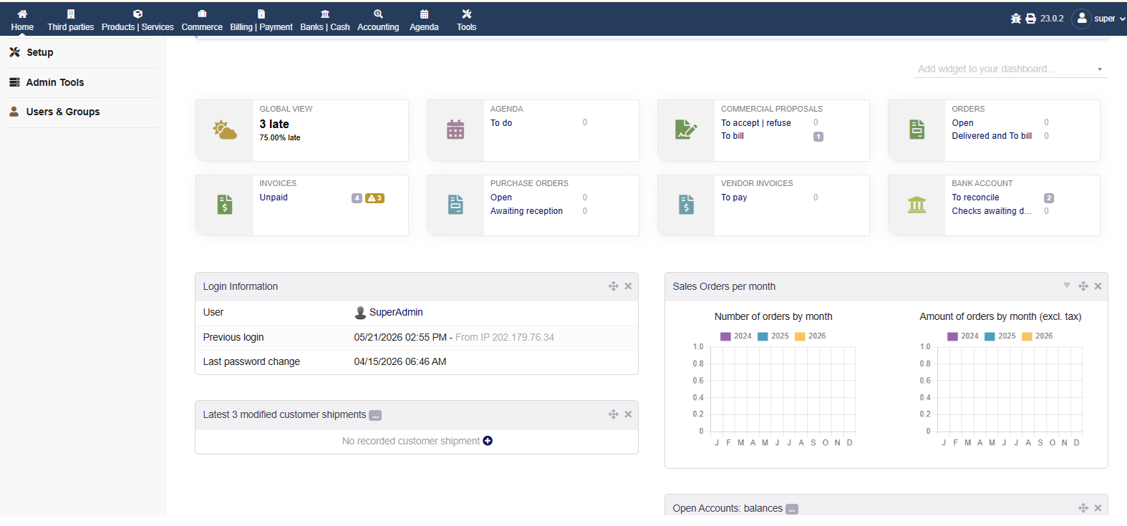Screen dimensions: 1127x526
Task: Click the 23.0.2 version label
Action: [x=1052, y=19]
